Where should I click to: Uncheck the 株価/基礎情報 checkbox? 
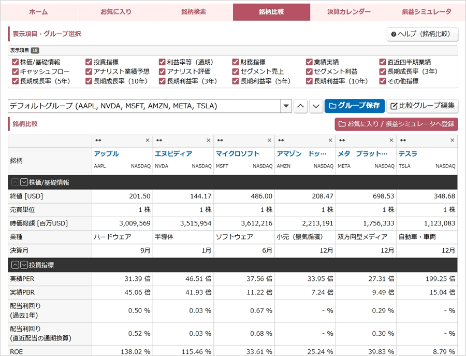coord(16,62)
